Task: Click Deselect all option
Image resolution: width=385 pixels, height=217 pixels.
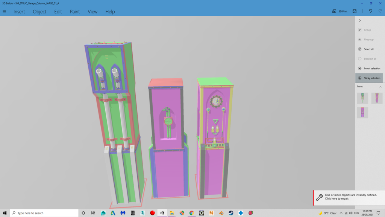Action: click(x=370, y=59)
